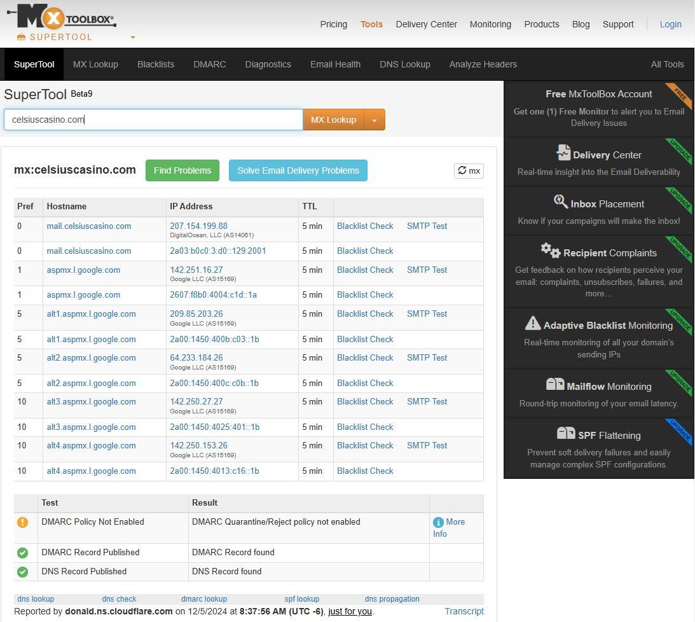
Task: Open the Support link in the header
Action: tap(618, 24)
